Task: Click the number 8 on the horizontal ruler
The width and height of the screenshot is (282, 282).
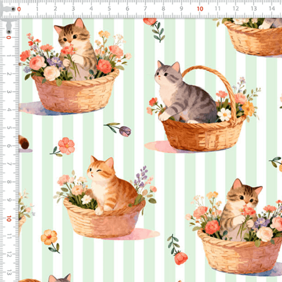Action: (164, 8)
